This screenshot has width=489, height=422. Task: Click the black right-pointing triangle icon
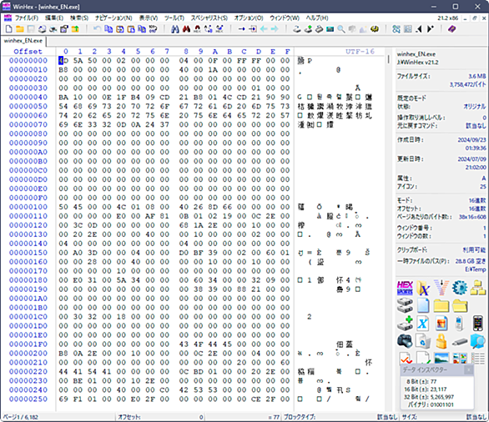pyautogui.click(x=431, y=29)
